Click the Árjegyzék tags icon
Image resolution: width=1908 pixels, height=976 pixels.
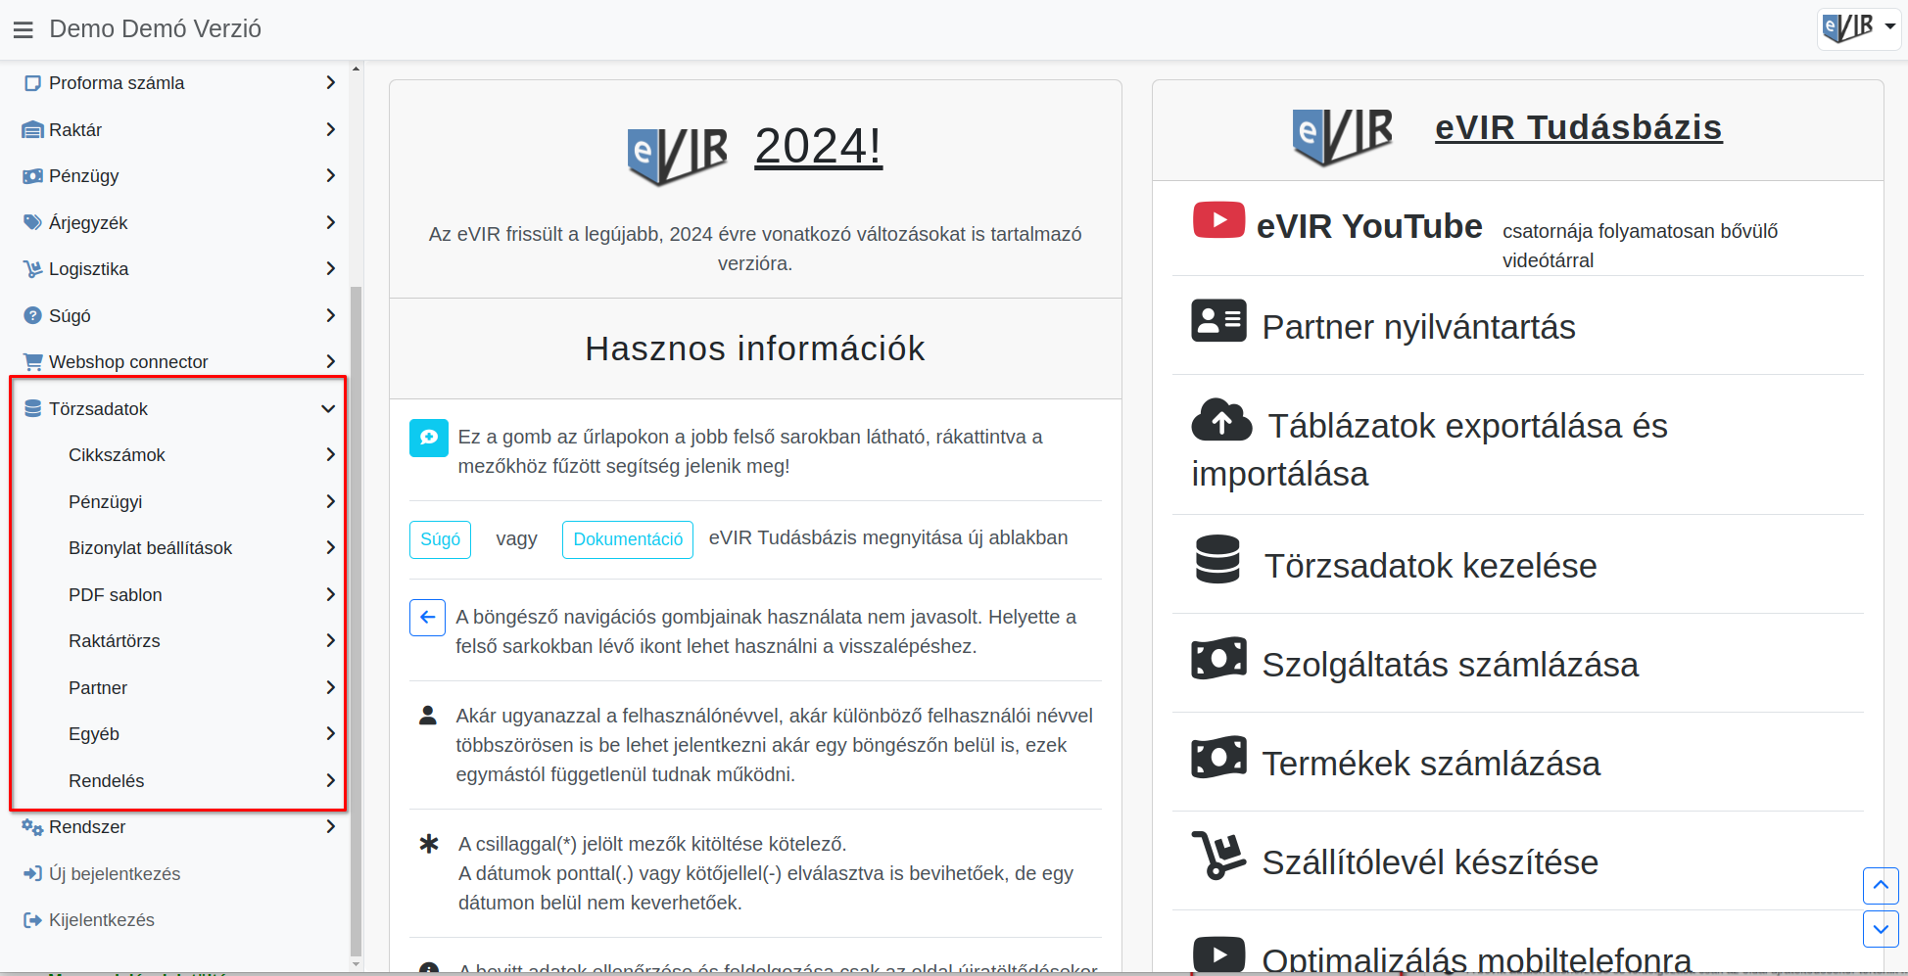(33, 223)
